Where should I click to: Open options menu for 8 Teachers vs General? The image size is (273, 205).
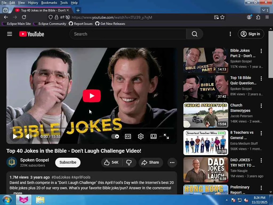[x=261, y=133]
